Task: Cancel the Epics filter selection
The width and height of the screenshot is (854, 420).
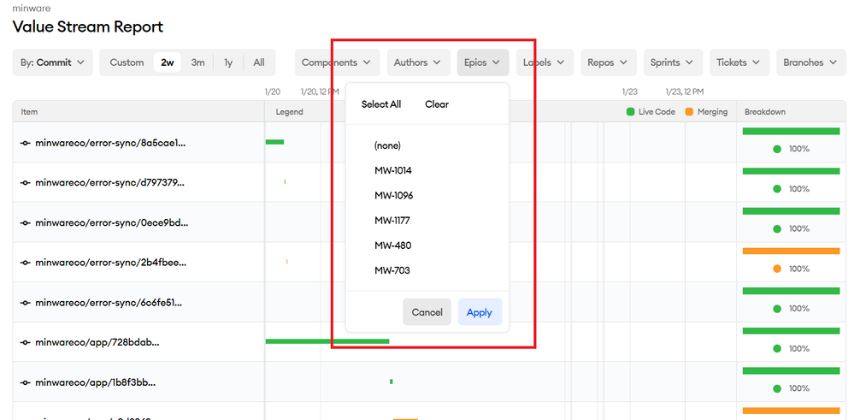Action: pos(427,312)
